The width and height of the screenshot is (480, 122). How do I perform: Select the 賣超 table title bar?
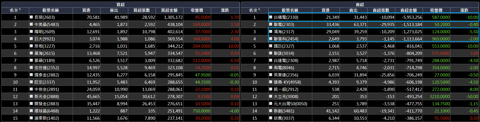[360, 4]
